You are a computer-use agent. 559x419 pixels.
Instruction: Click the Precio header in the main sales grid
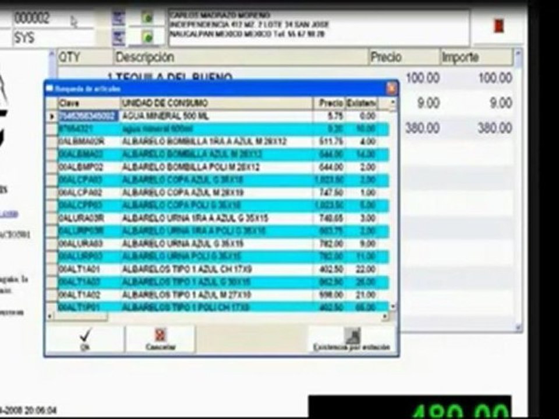pyautogui.click(x=404, y=57)
